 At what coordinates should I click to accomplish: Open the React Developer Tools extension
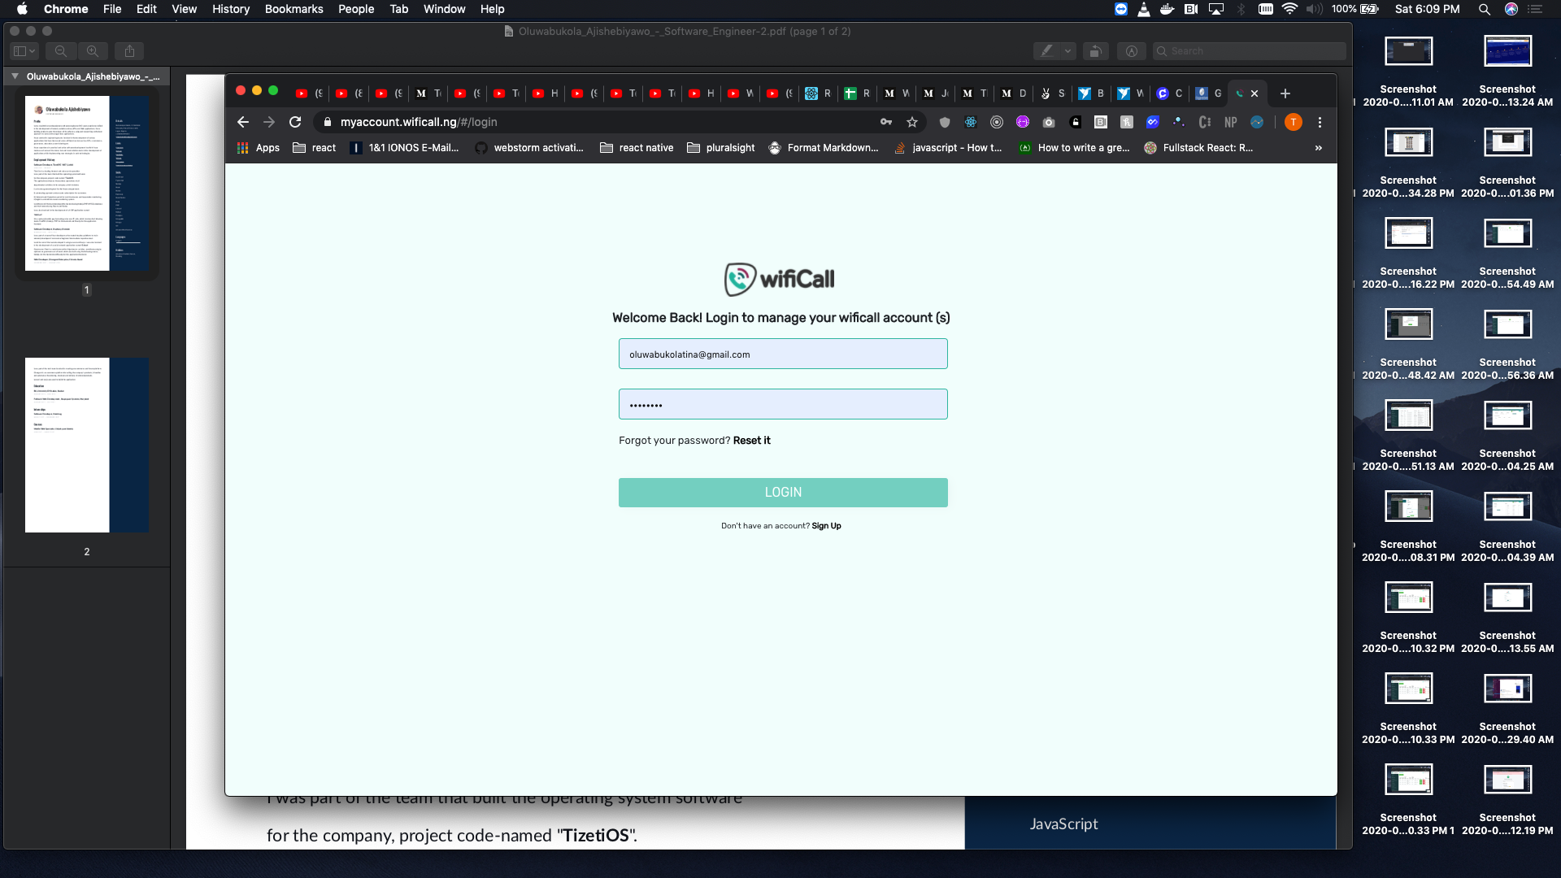click(971, 122)
